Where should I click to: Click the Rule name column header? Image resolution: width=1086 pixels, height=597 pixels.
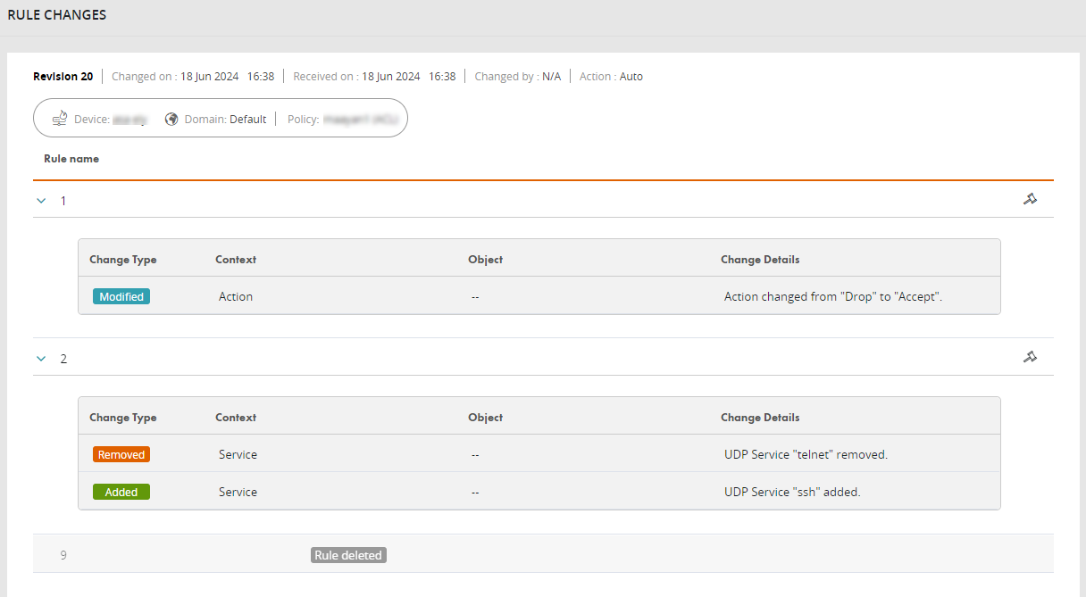point(71,159)
